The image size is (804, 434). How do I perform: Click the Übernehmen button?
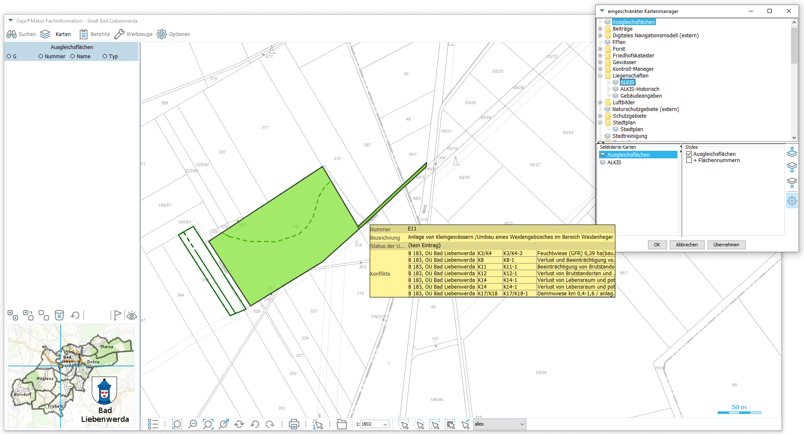(x=726, y=245)
